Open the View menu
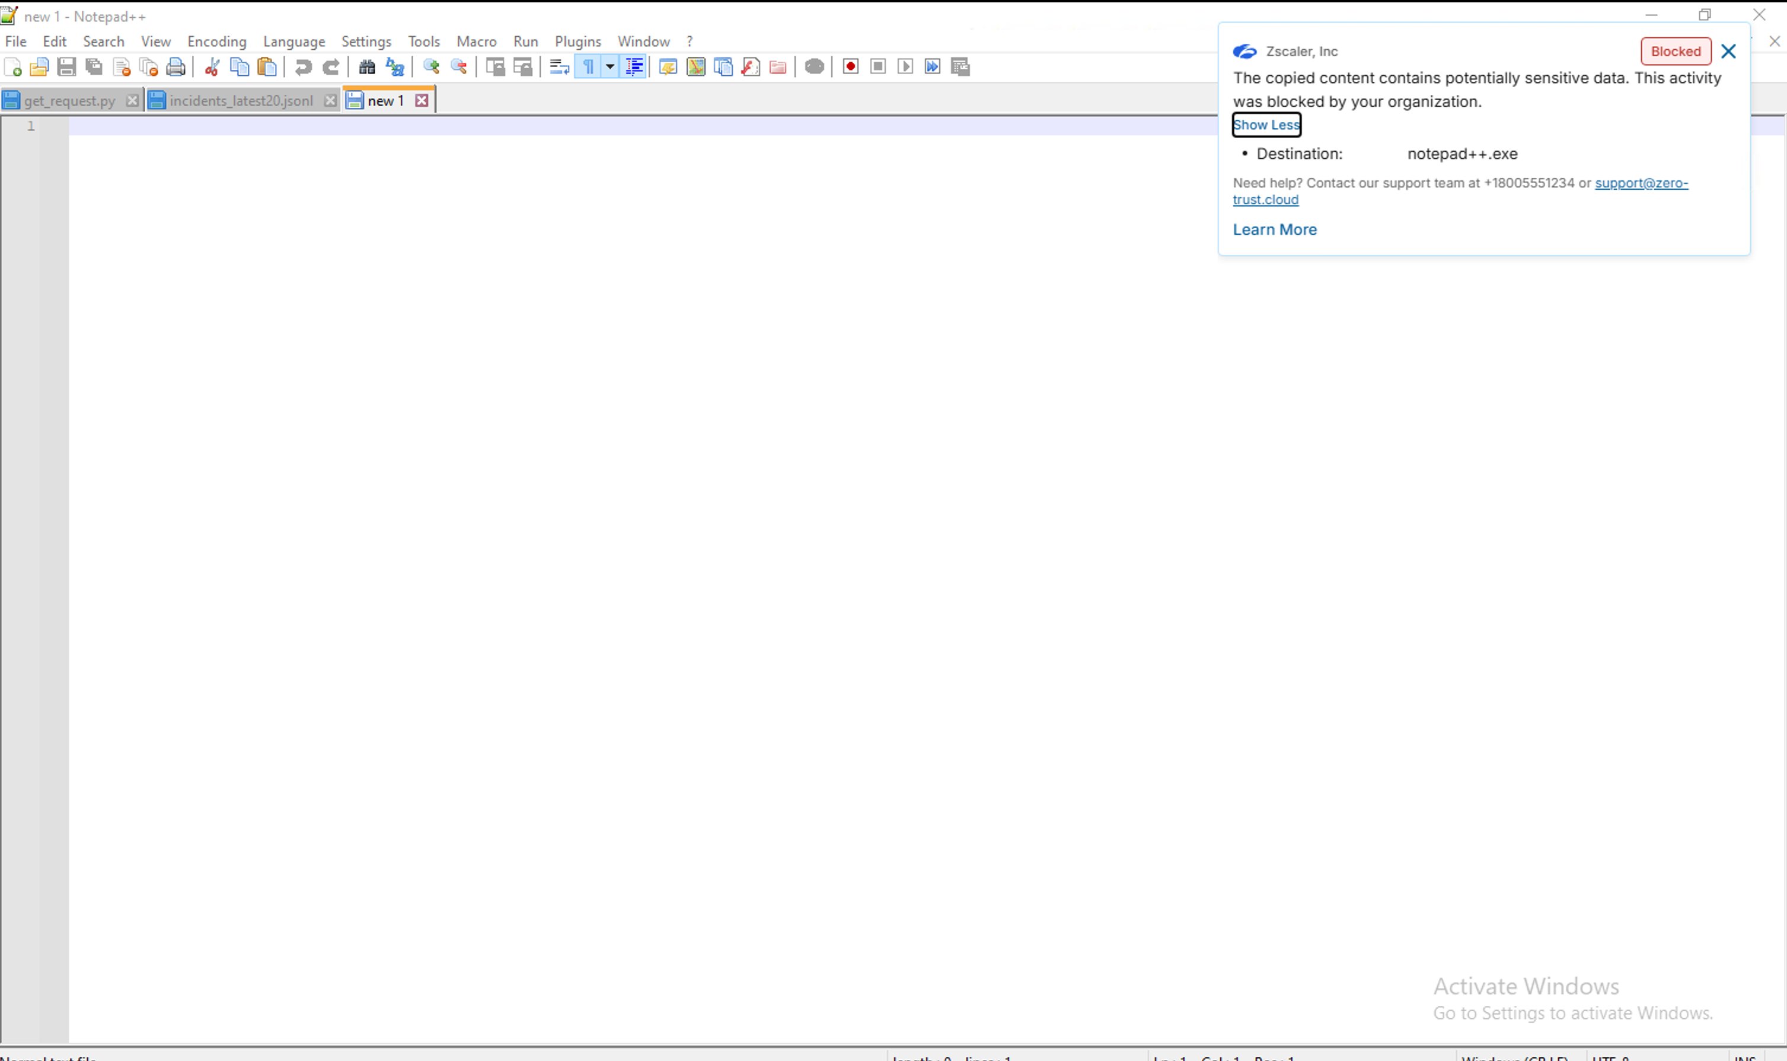Image resolution: width=1787 pixels, height=1061 pixels. [156, 41]
